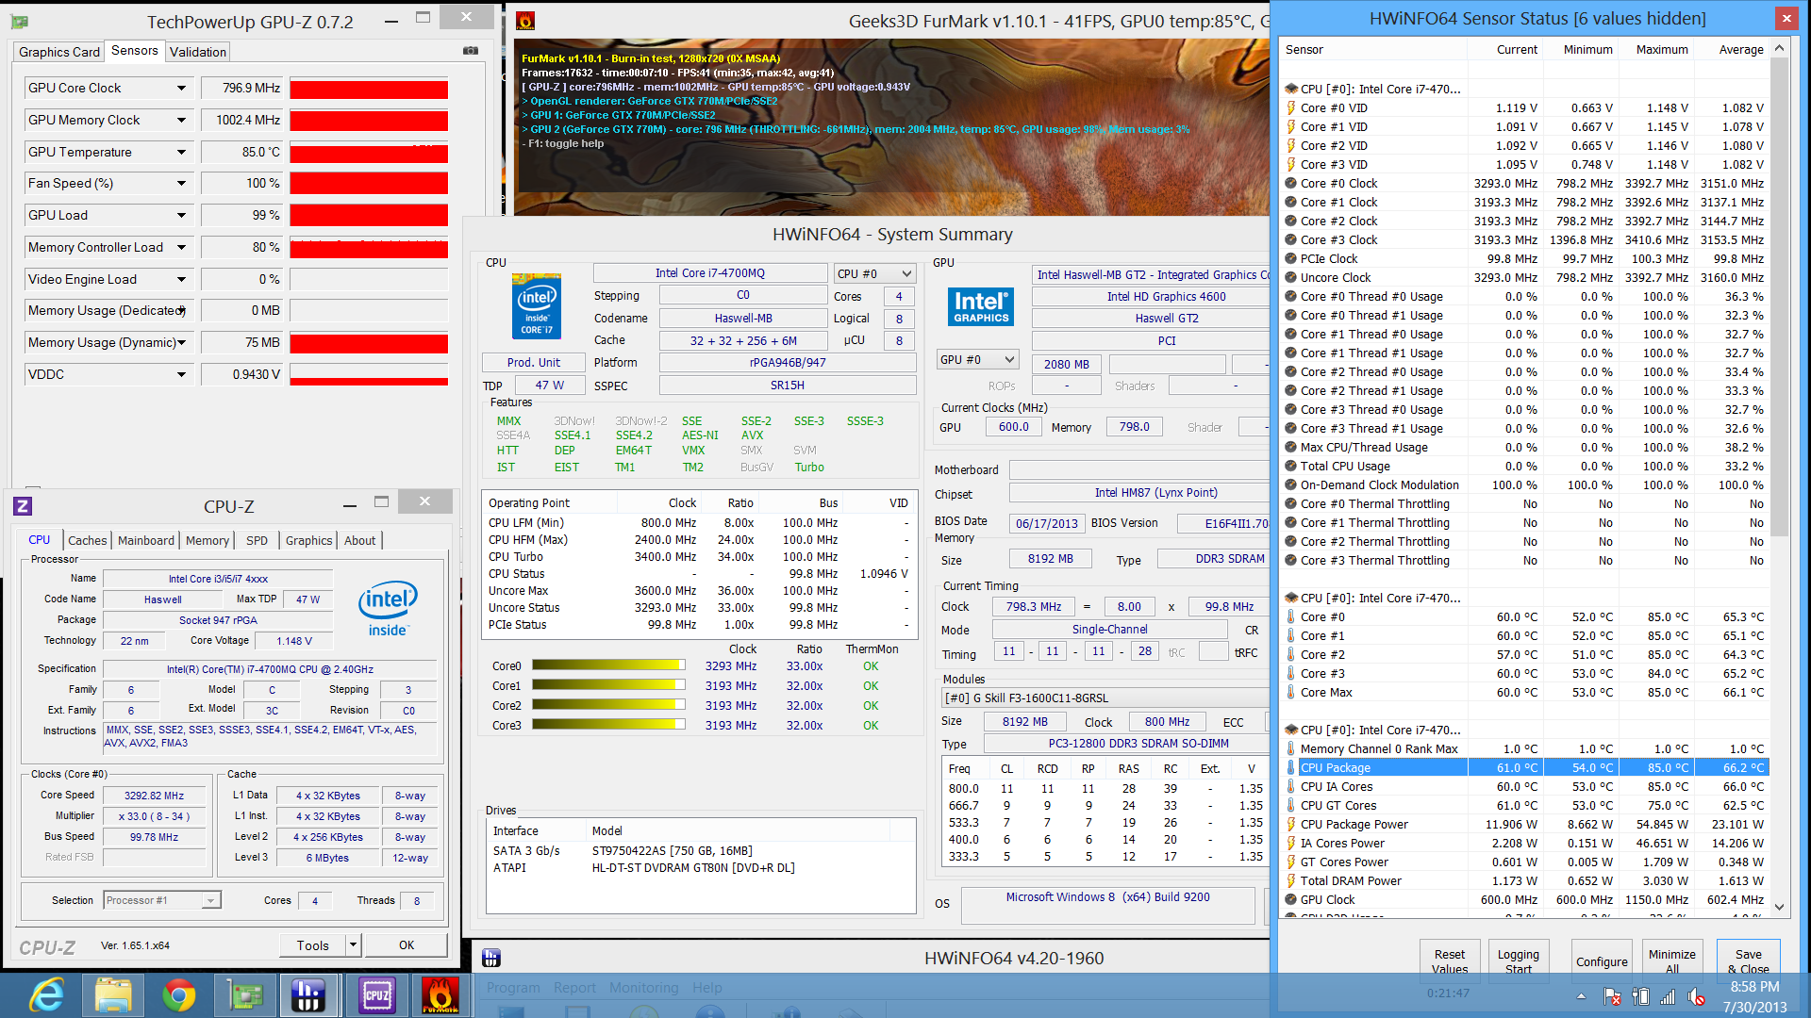Click the clock icon beside Uncore Clock
This screenshot has width=1811, height=1018.
[1290, 277]
